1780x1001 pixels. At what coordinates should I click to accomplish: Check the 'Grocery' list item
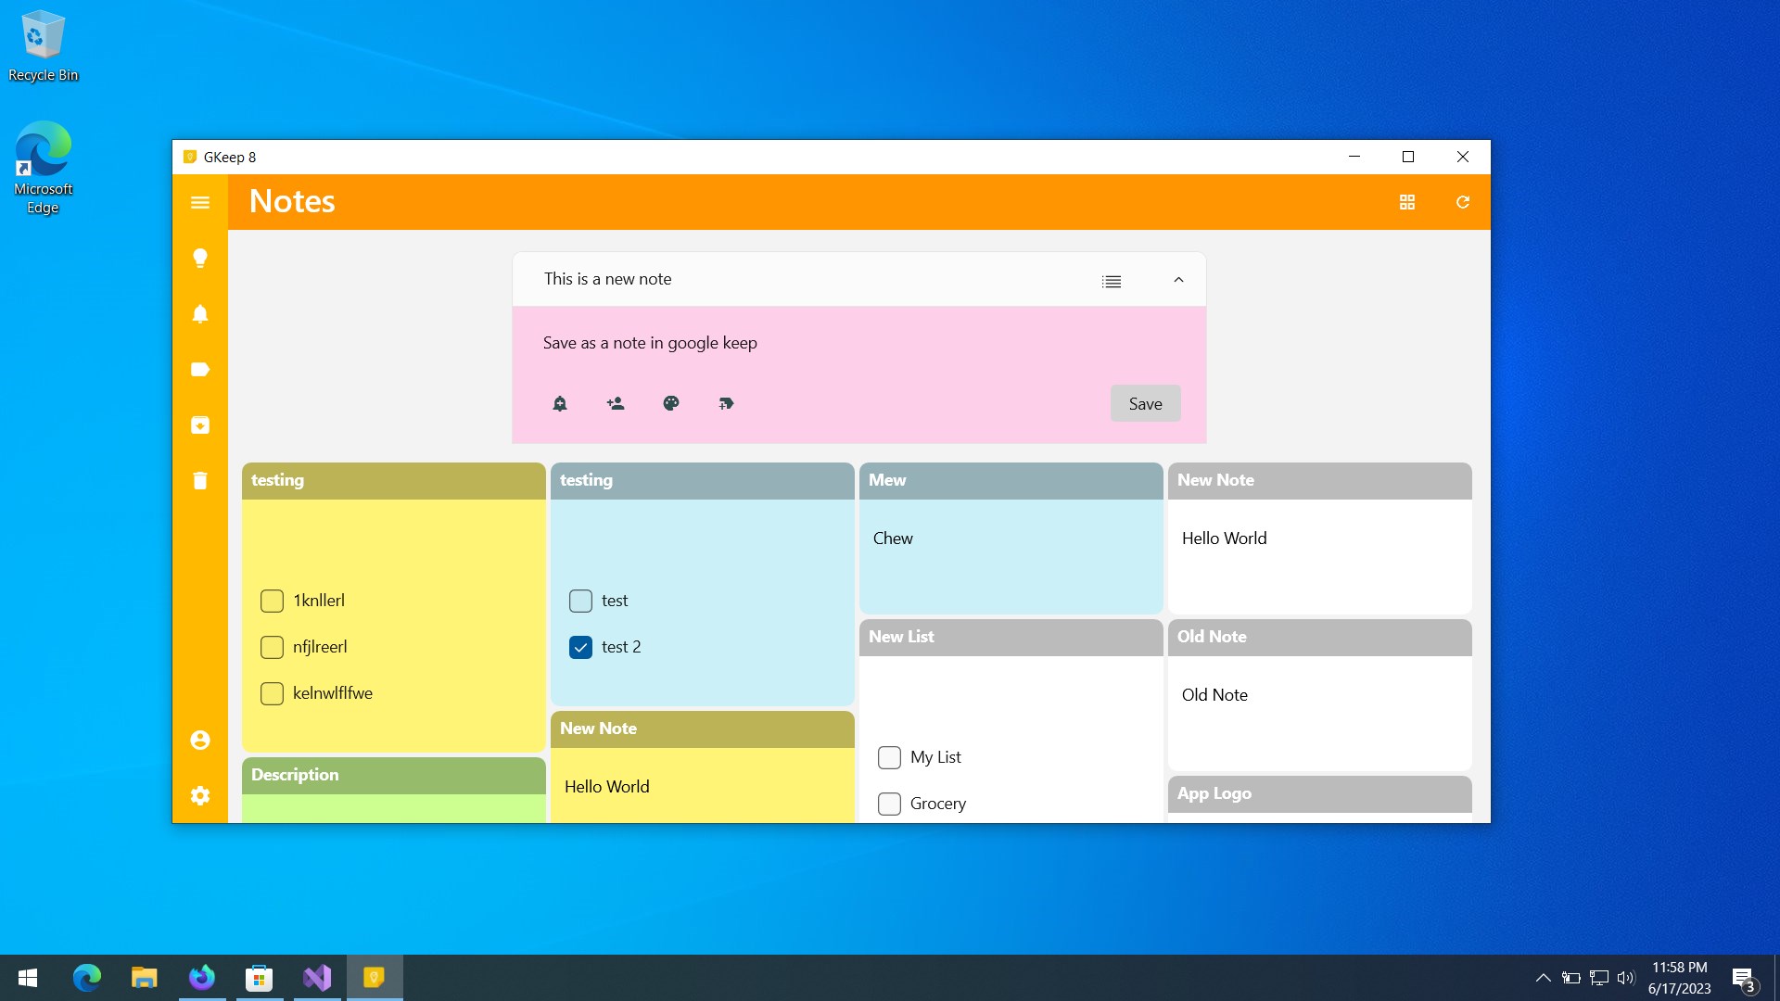point(889,804)
